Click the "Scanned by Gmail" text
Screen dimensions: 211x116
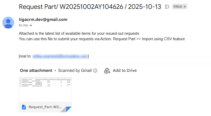pyautogui.click(x=75, y=71)
